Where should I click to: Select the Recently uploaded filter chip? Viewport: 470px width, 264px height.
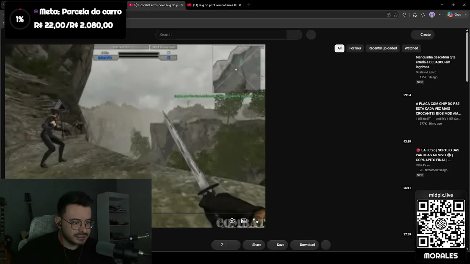[x=383, y=48]
